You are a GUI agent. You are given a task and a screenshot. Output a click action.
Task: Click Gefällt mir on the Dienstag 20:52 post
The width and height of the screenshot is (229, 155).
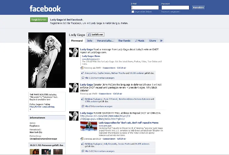pos(122,68)
